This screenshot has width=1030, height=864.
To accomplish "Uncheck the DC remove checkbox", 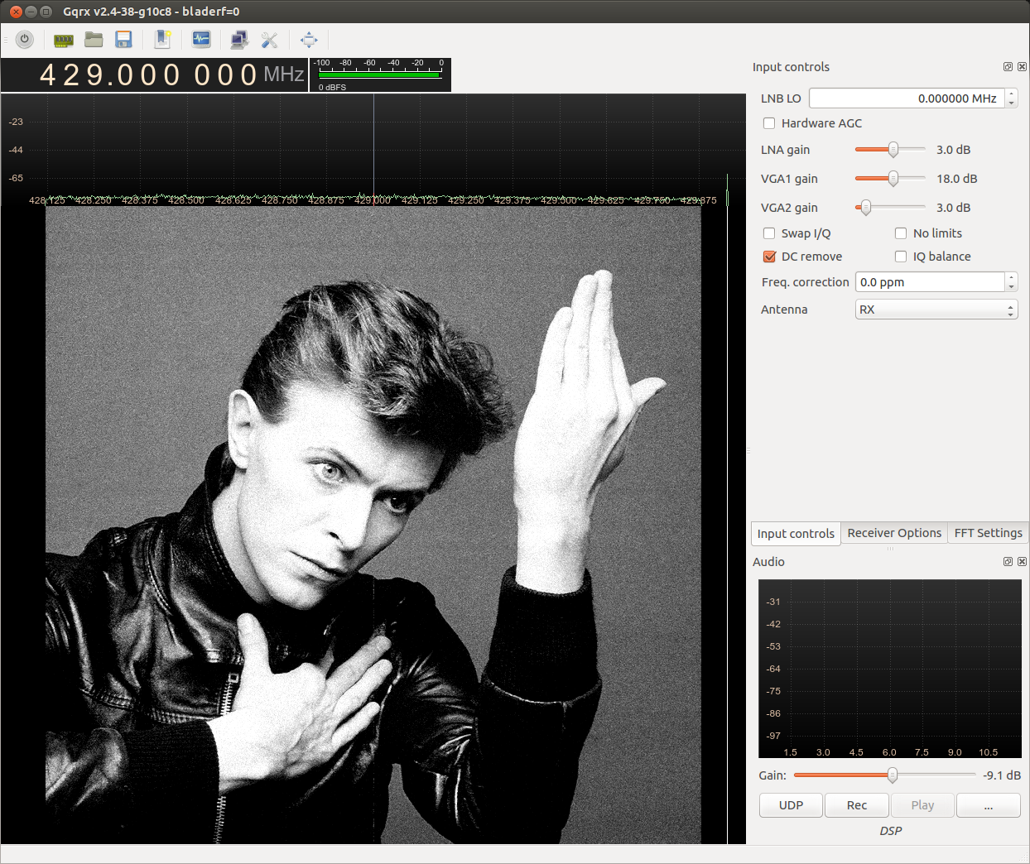I will (769, 257).
